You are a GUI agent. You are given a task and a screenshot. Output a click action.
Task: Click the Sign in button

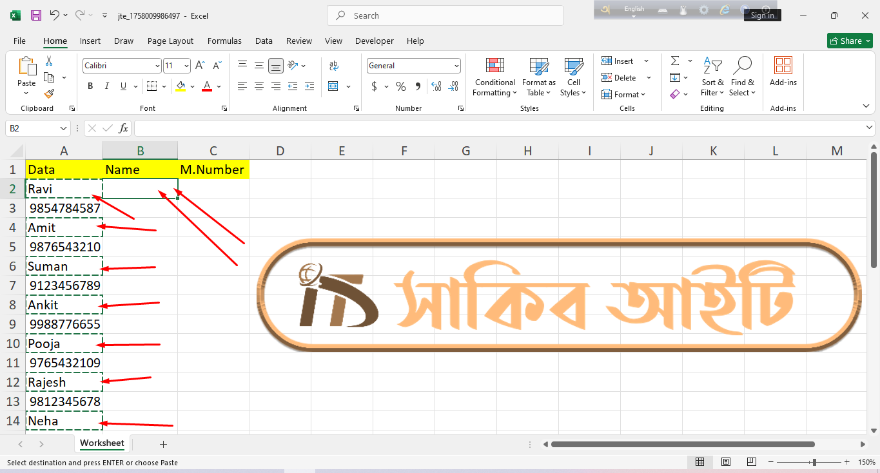tap(762, 15)
